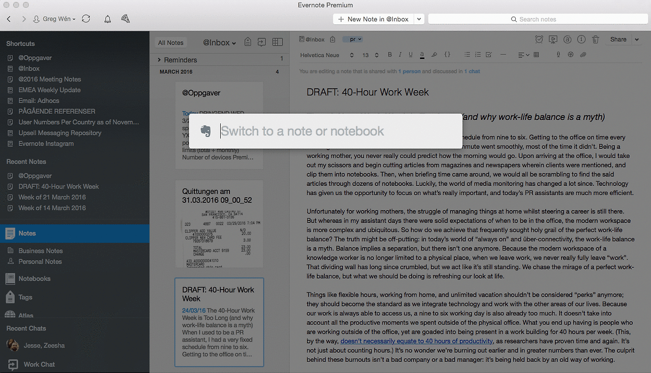Sync notes with the sync icon
The height and width of the screenshot is (373, 651).
[x=86, y=19]
